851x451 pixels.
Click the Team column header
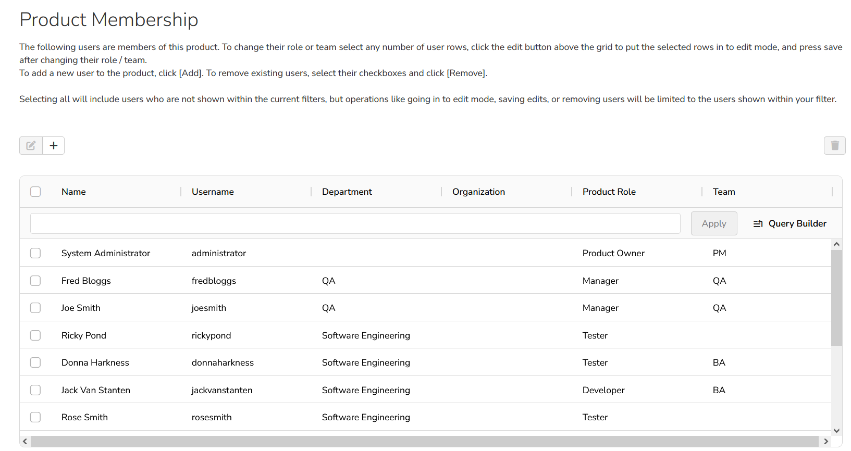[723, 192]
